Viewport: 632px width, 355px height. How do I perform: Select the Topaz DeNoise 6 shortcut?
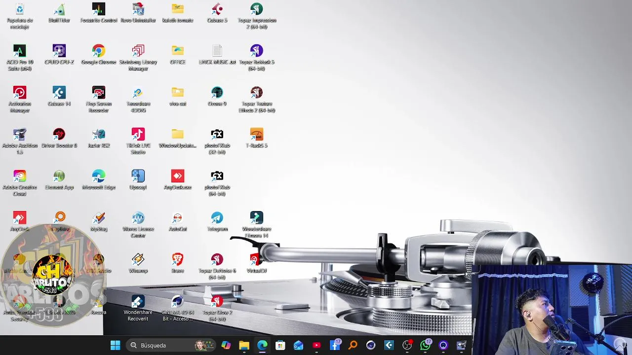217,266
